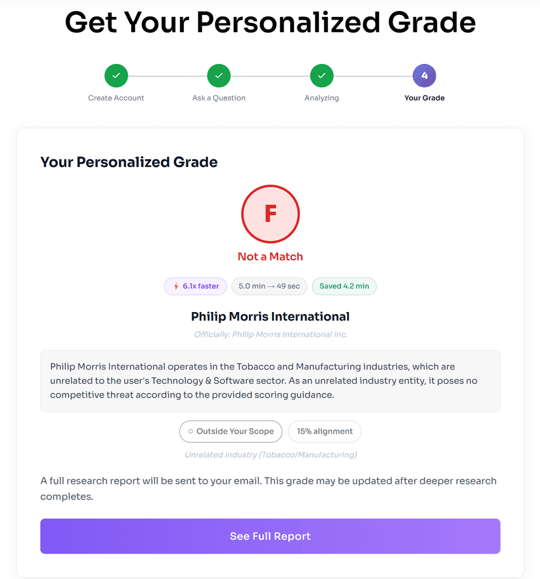The image size is (540, 579).
Task: Click the red F grade circle
Action: (x=271, y=214)
